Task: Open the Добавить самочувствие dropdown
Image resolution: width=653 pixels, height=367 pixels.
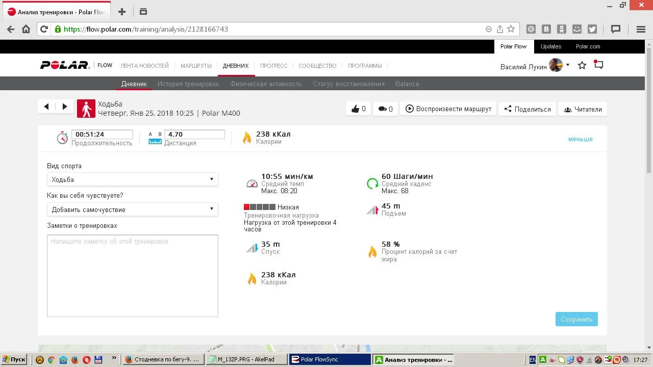Action: [x=132, y=209]
